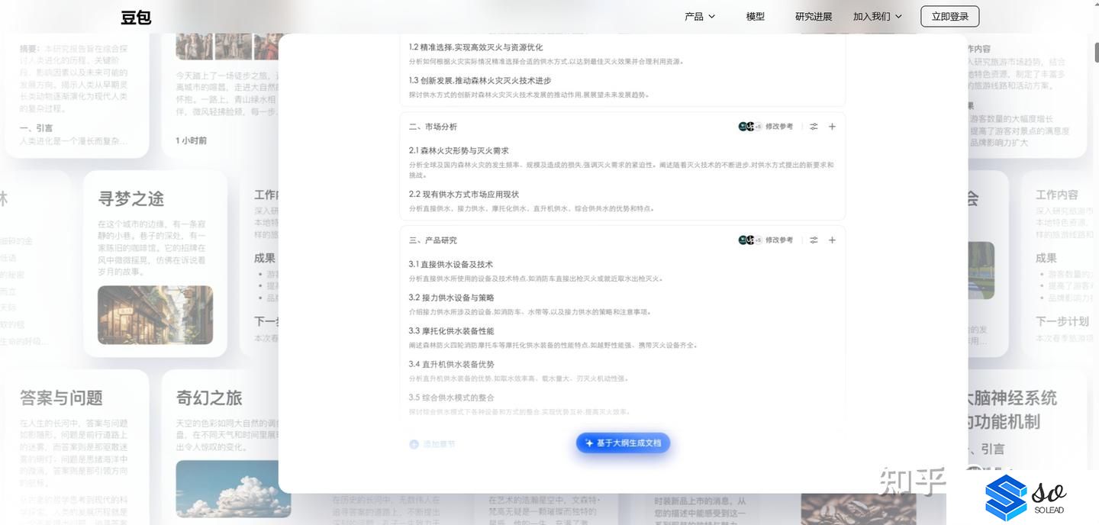The image size is (1099, 525).
Task: Open adjust-settings icon for 产品研究 section
Action: point(814,240)
